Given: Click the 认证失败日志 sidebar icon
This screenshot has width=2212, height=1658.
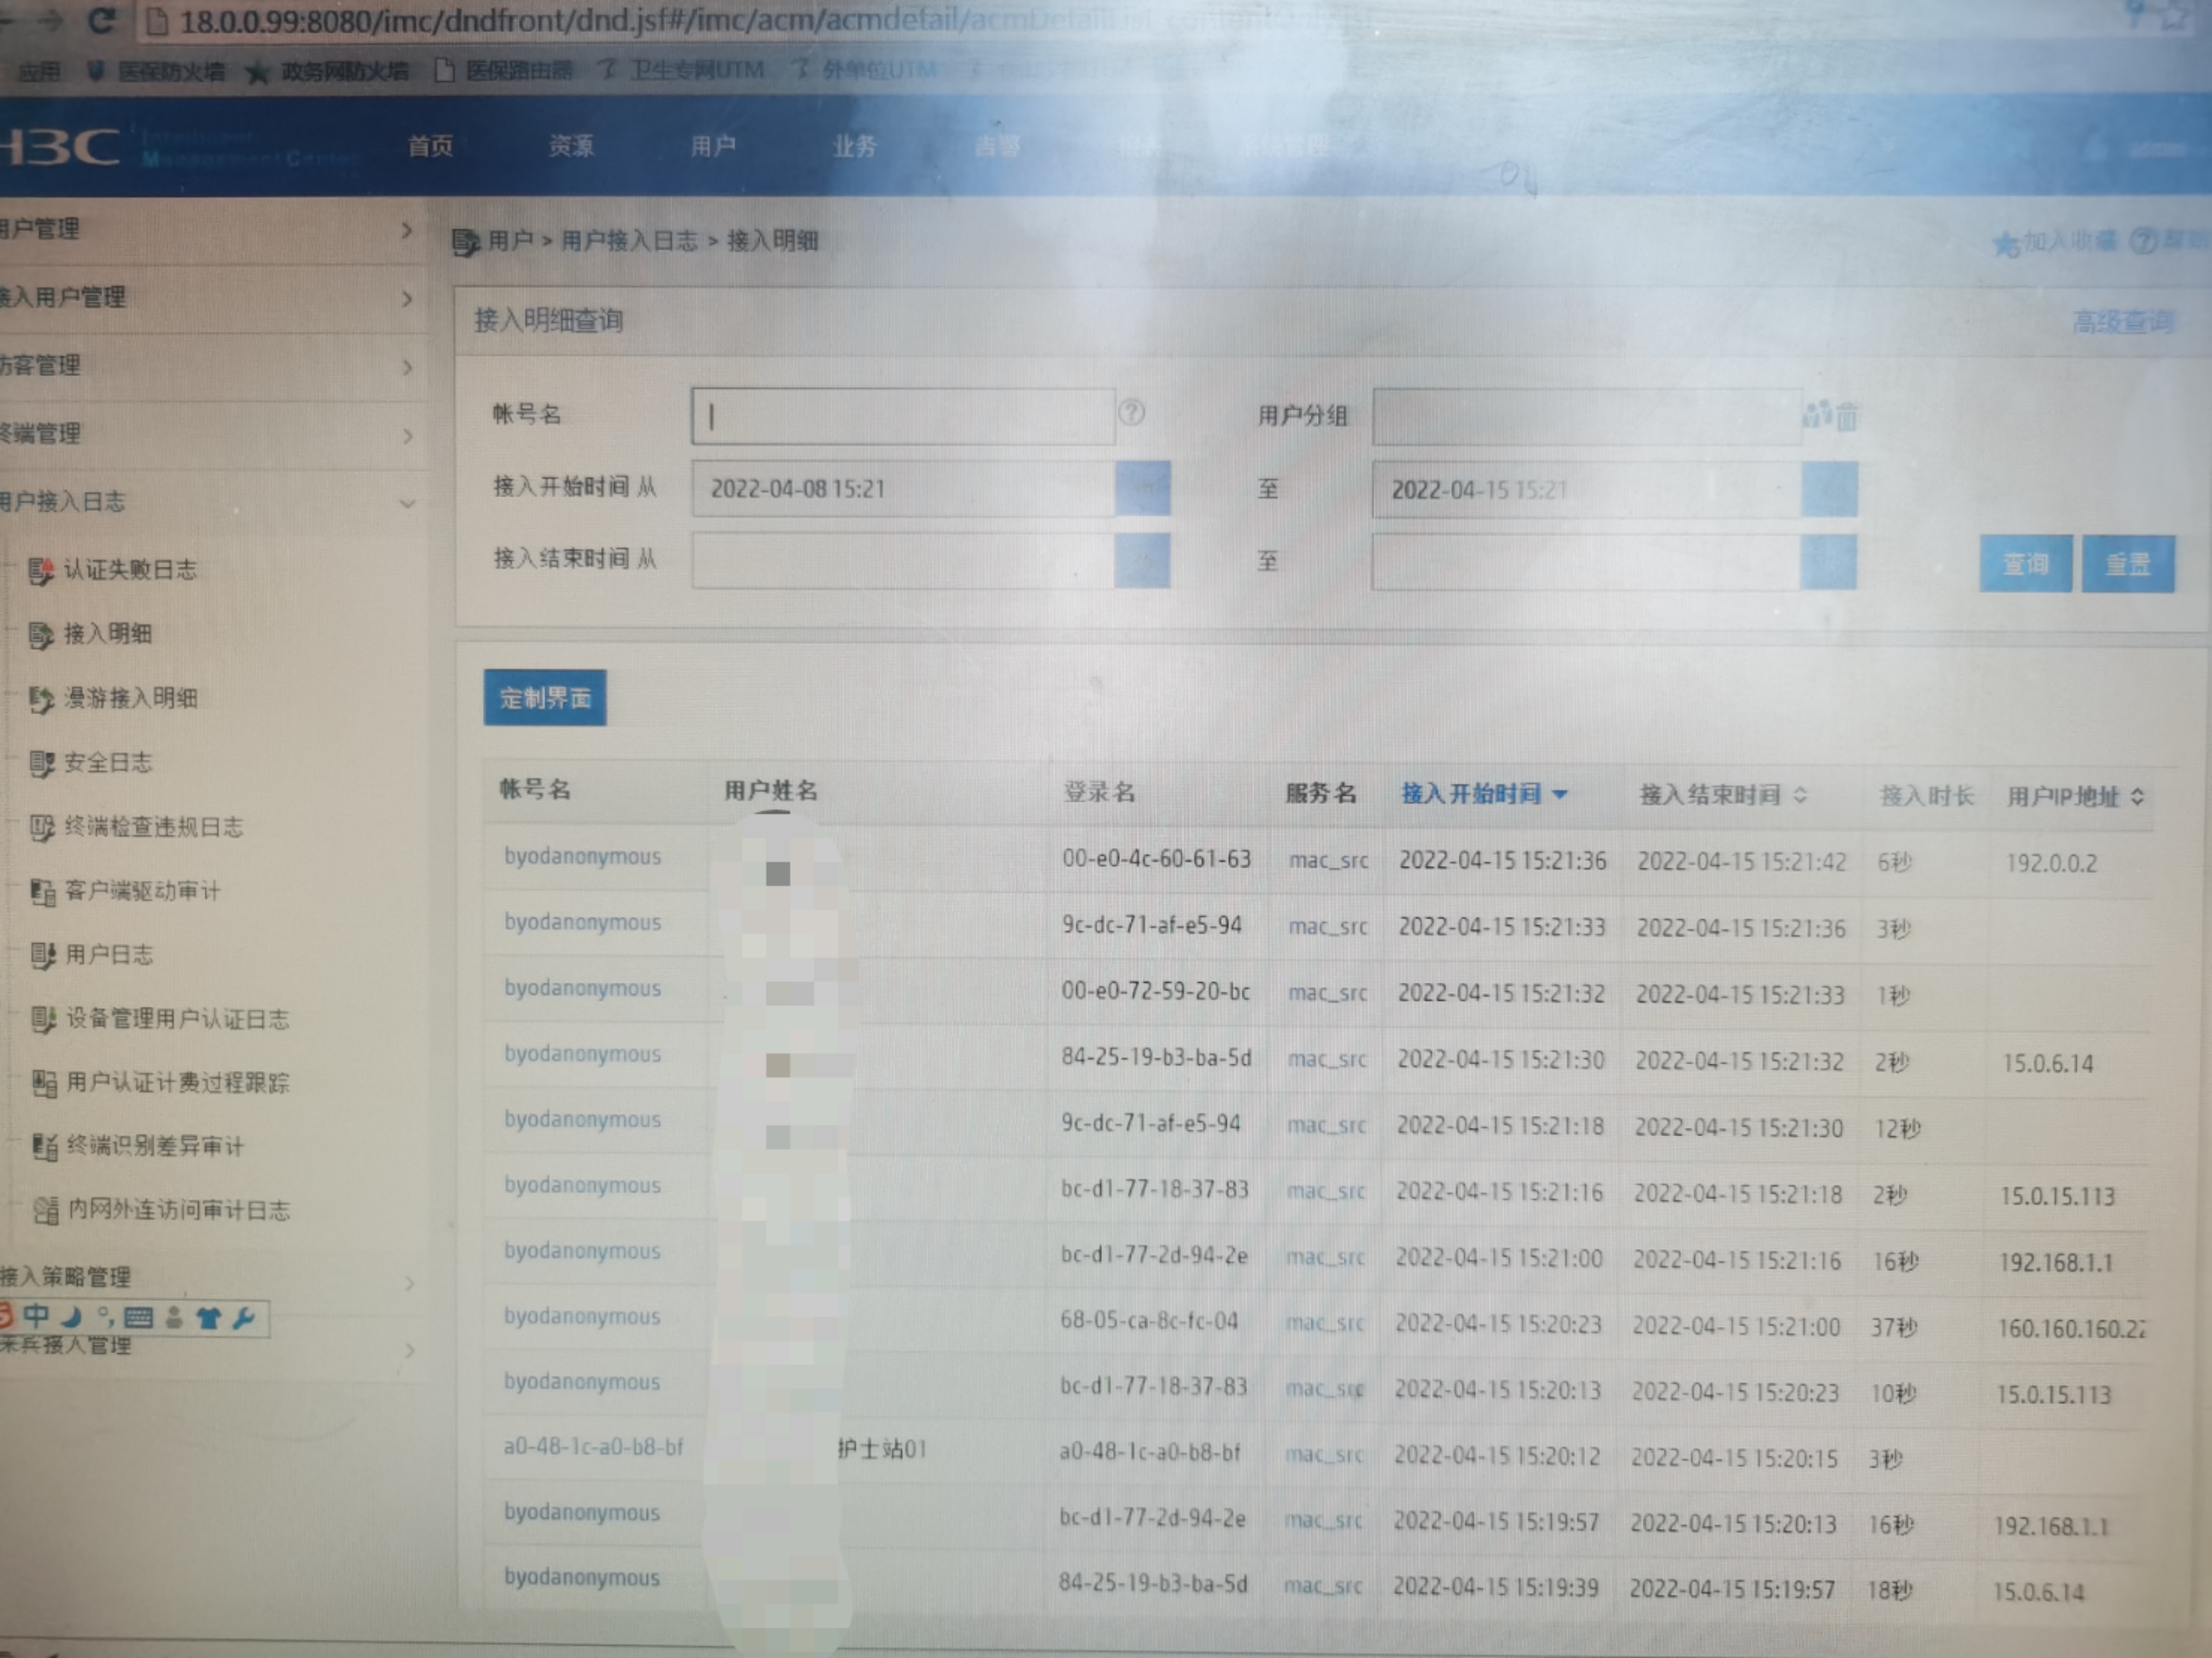Looking at the screenshot, I should click(40, 571).
